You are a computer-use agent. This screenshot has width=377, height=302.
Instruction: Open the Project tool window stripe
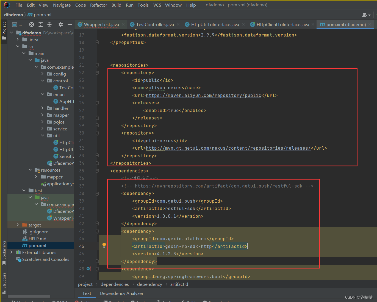[x=4, y=31]
